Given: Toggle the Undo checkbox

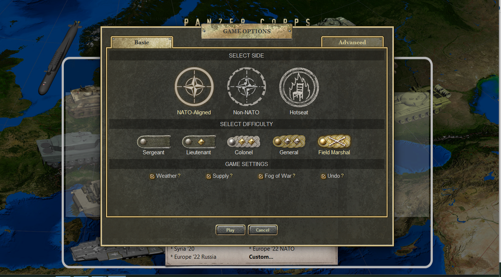Looking at the screenshot, I should [x=324, y=176].
